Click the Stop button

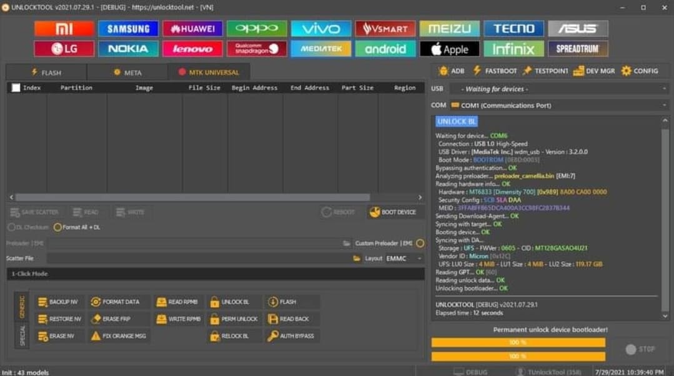pyautogui.click(x=640, y=349)
